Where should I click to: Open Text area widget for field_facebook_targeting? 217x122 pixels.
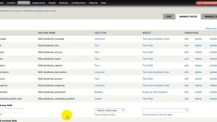pyautogui.click(x=156, y=85)
